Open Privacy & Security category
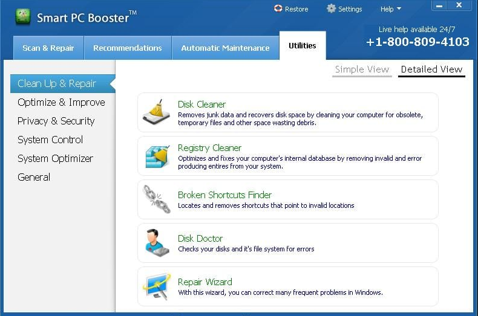478x316 pixels. click(x=56, y=121)
